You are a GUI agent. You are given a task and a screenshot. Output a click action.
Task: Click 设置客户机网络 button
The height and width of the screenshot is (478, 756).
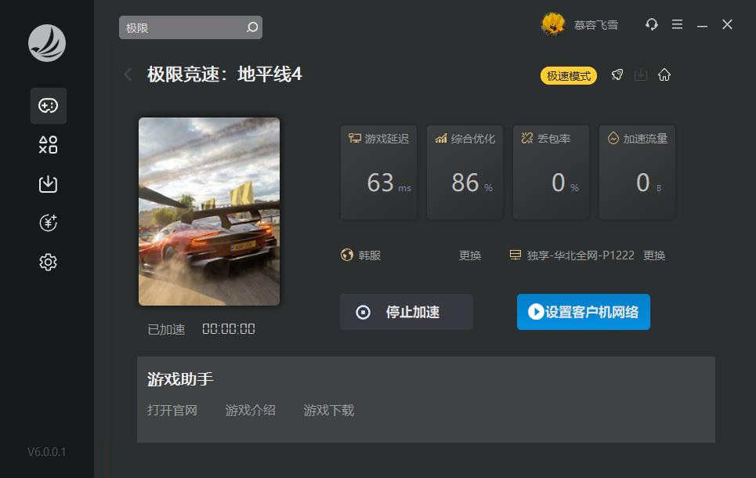[x=584, y=312]
